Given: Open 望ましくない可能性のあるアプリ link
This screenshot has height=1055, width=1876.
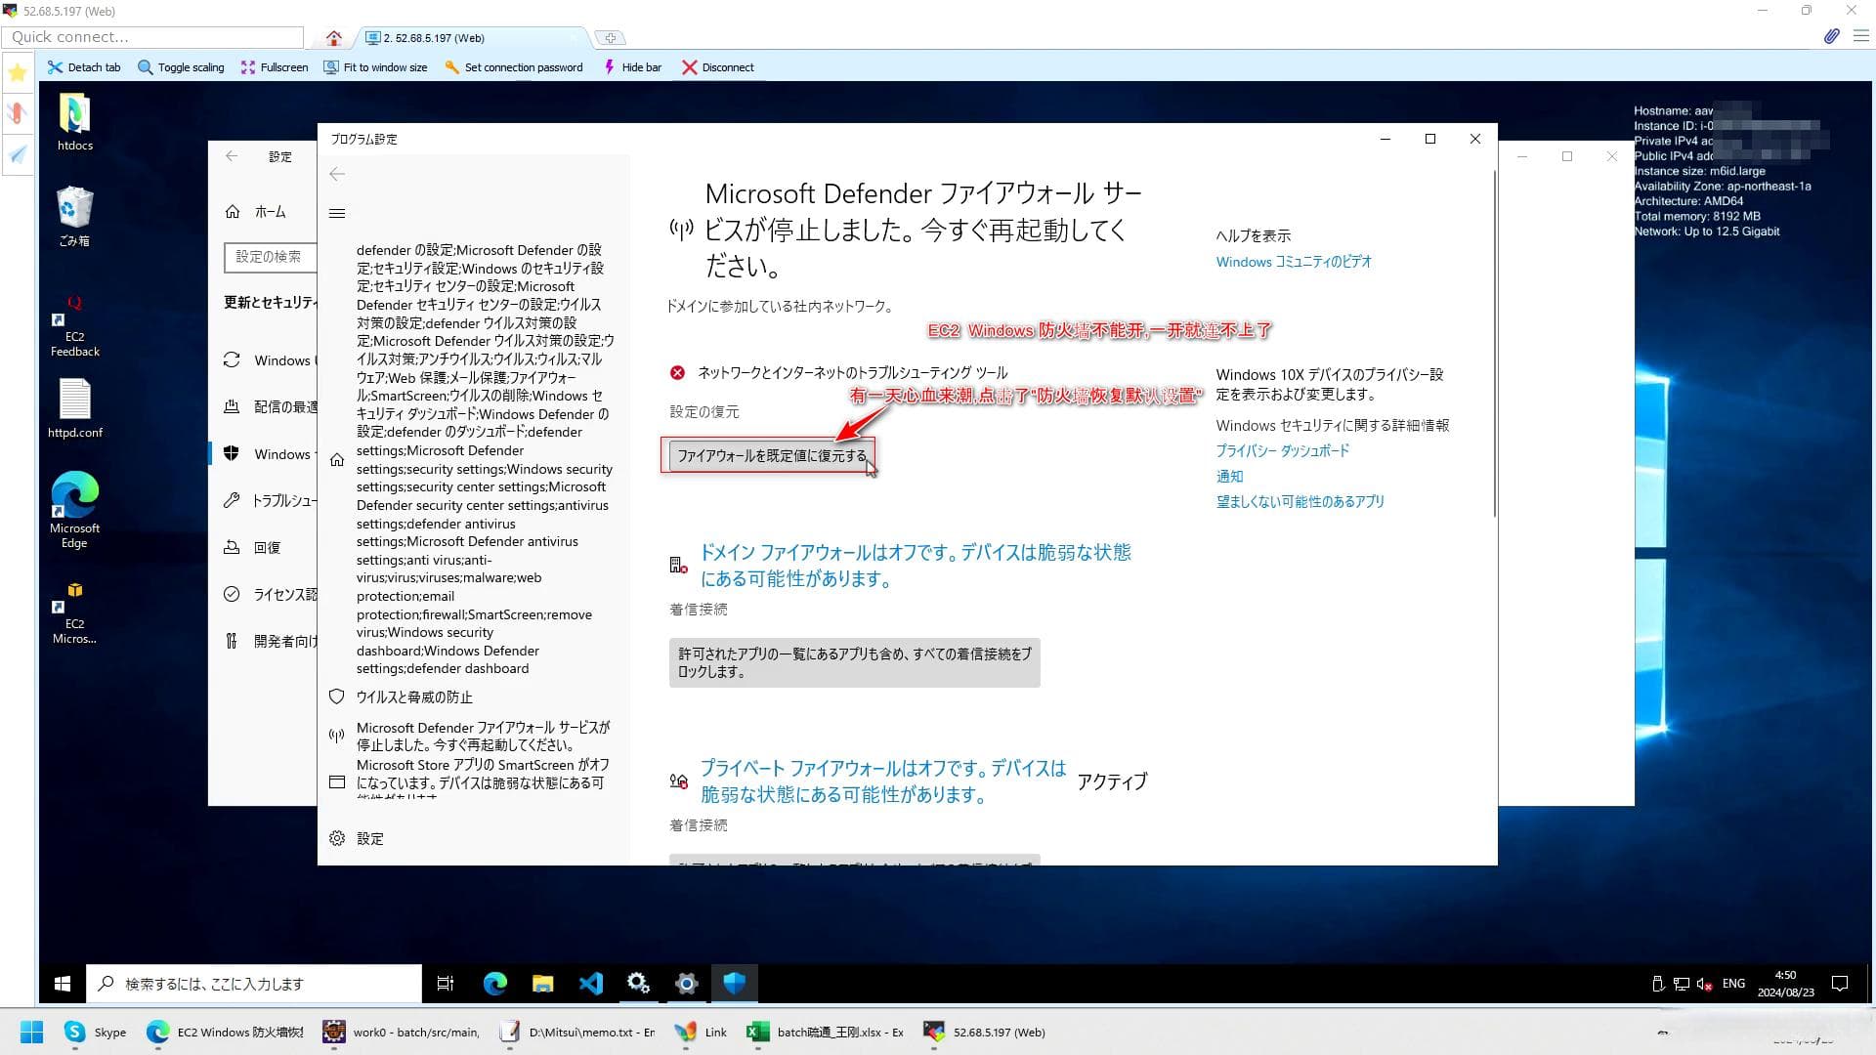Looking at the screenshot, I should click(x=1300, y=501).
